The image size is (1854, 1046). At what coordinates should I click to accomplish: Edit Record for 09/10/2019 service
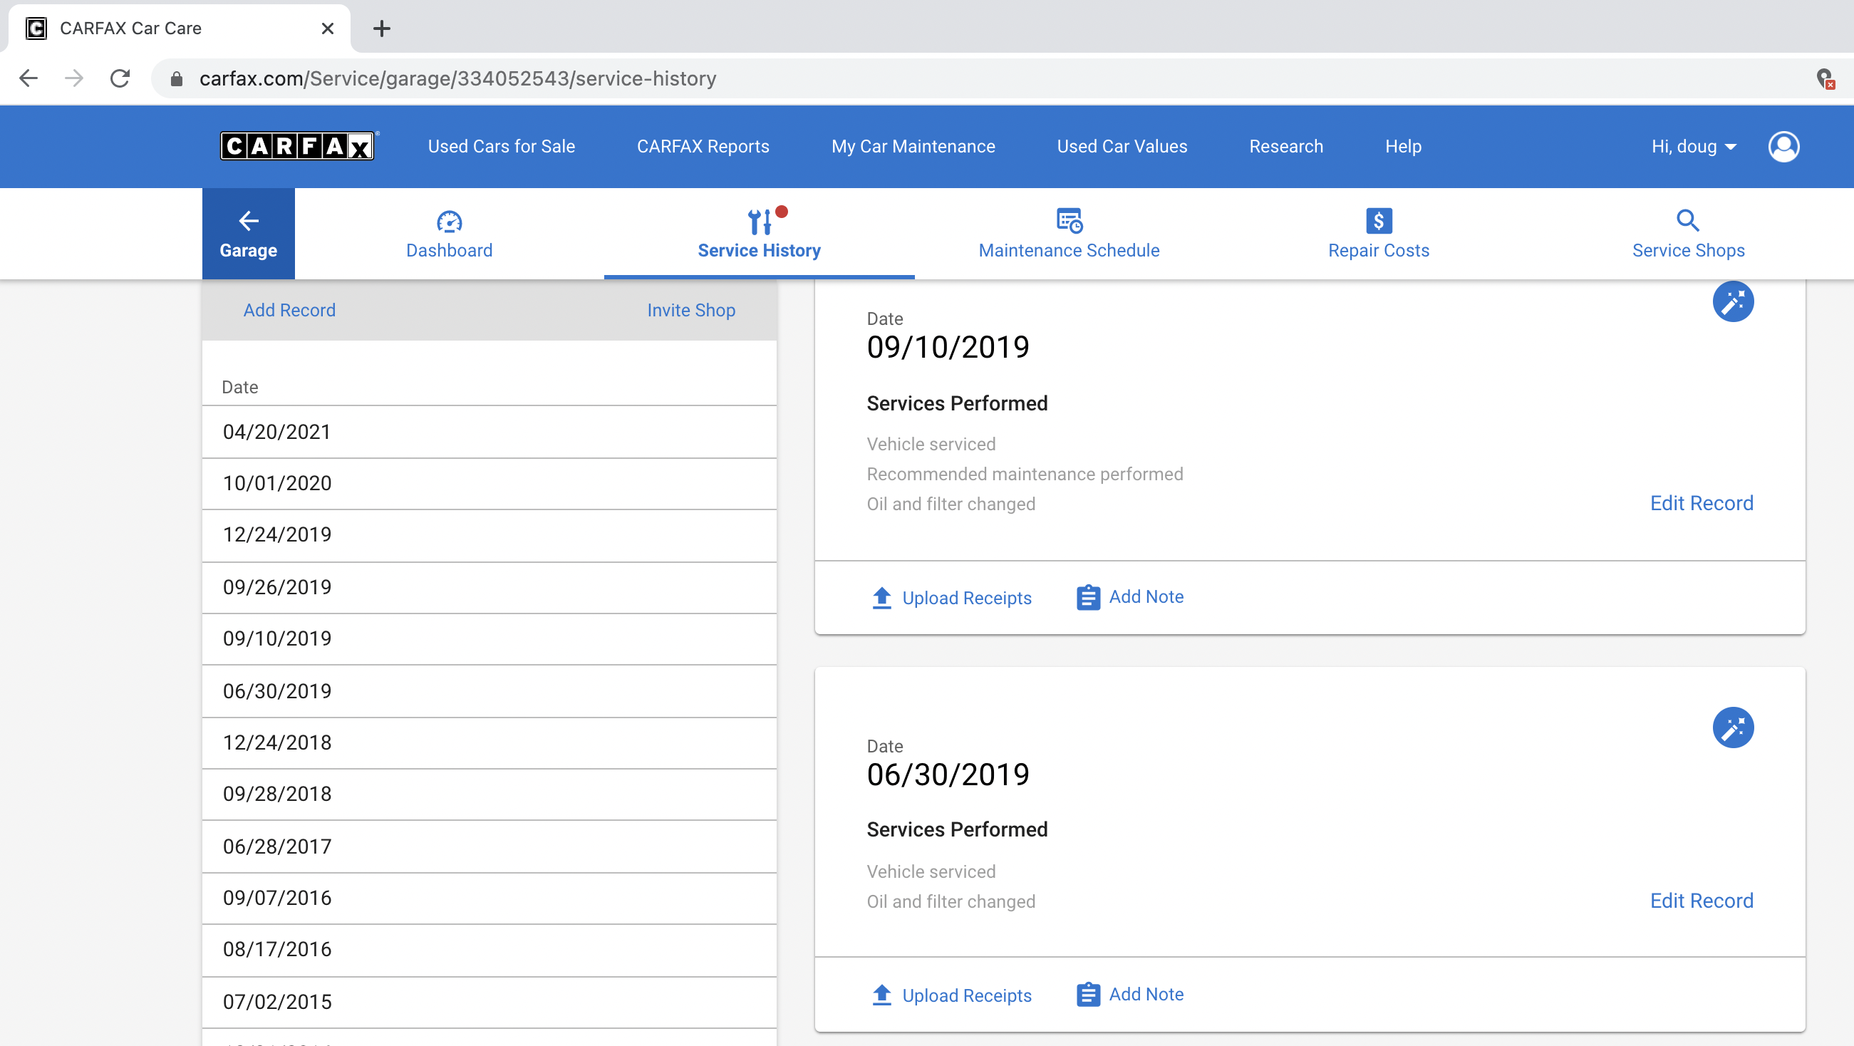coord(1702,503)
